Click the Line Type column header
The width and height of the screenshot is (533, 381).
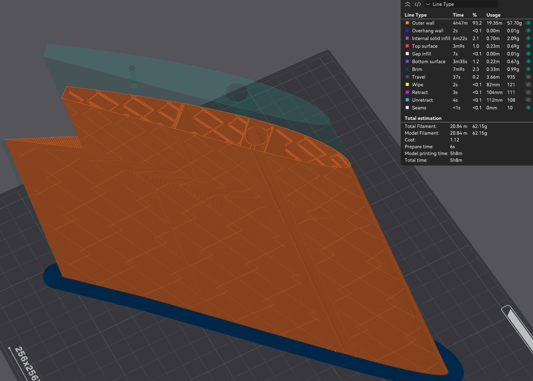(x=415, y=15)
